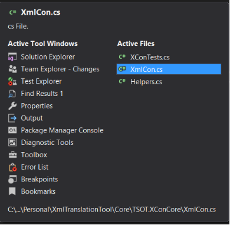The image size is (230, 225).
Task: Select Test Explorer in tool windows
Action: (41, 81)
